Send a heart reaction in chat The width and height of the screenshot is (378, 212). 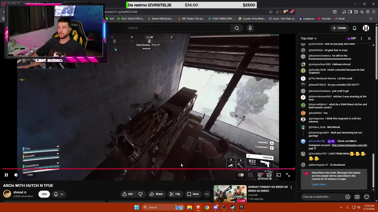[x=366, y=197]
